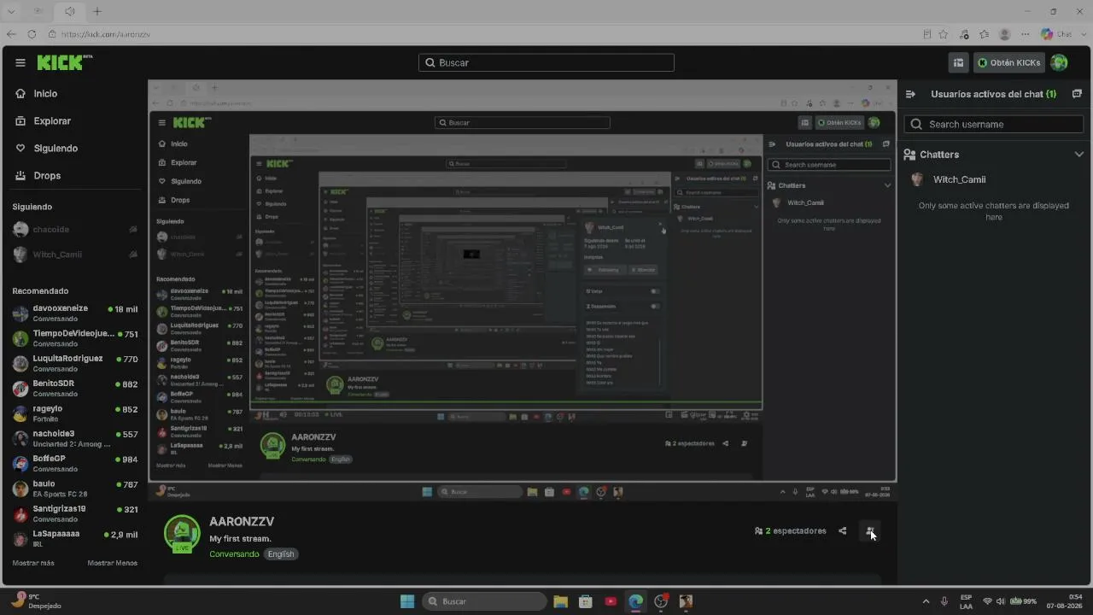
Task: Click Mostrar más under recommended channels
Action: (33, 563)
